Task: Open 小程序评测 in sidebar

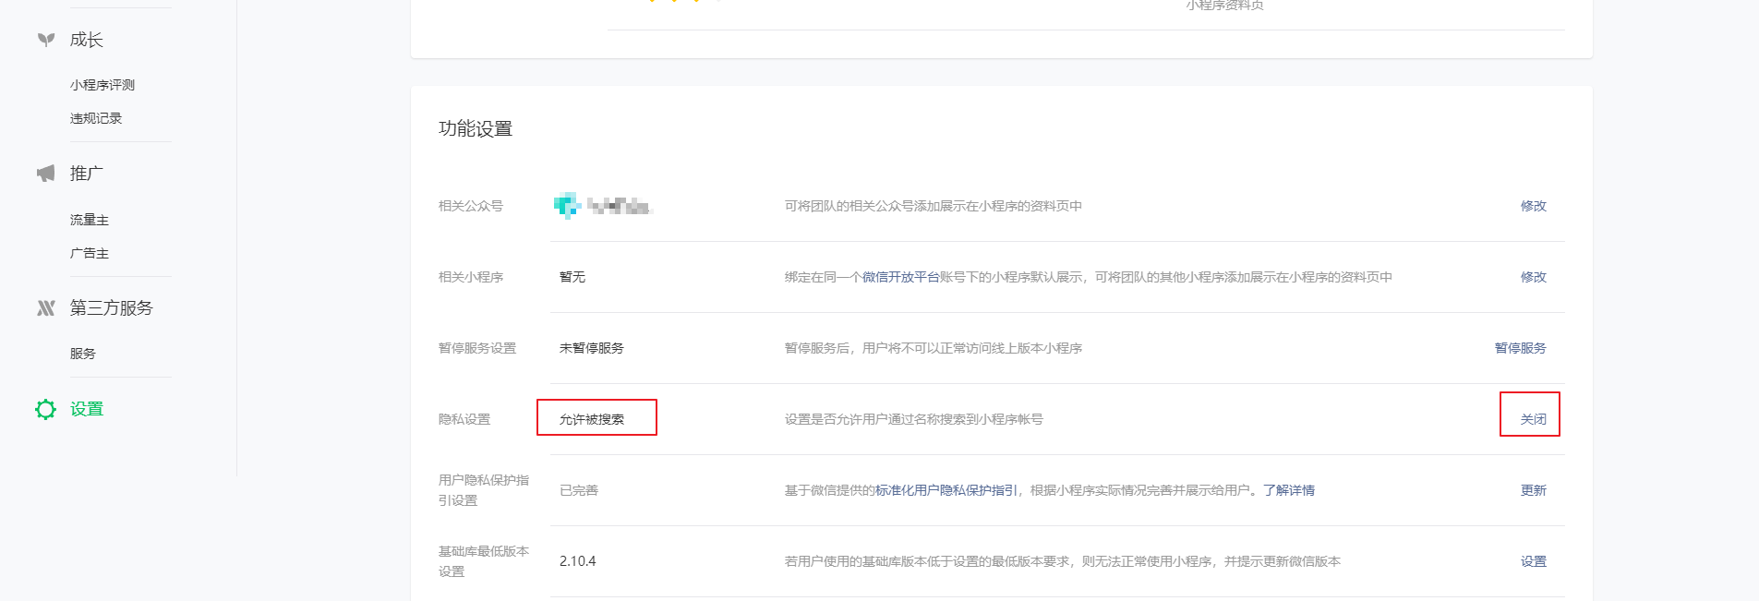Action: pyautogui.click(x=102, y=85)
